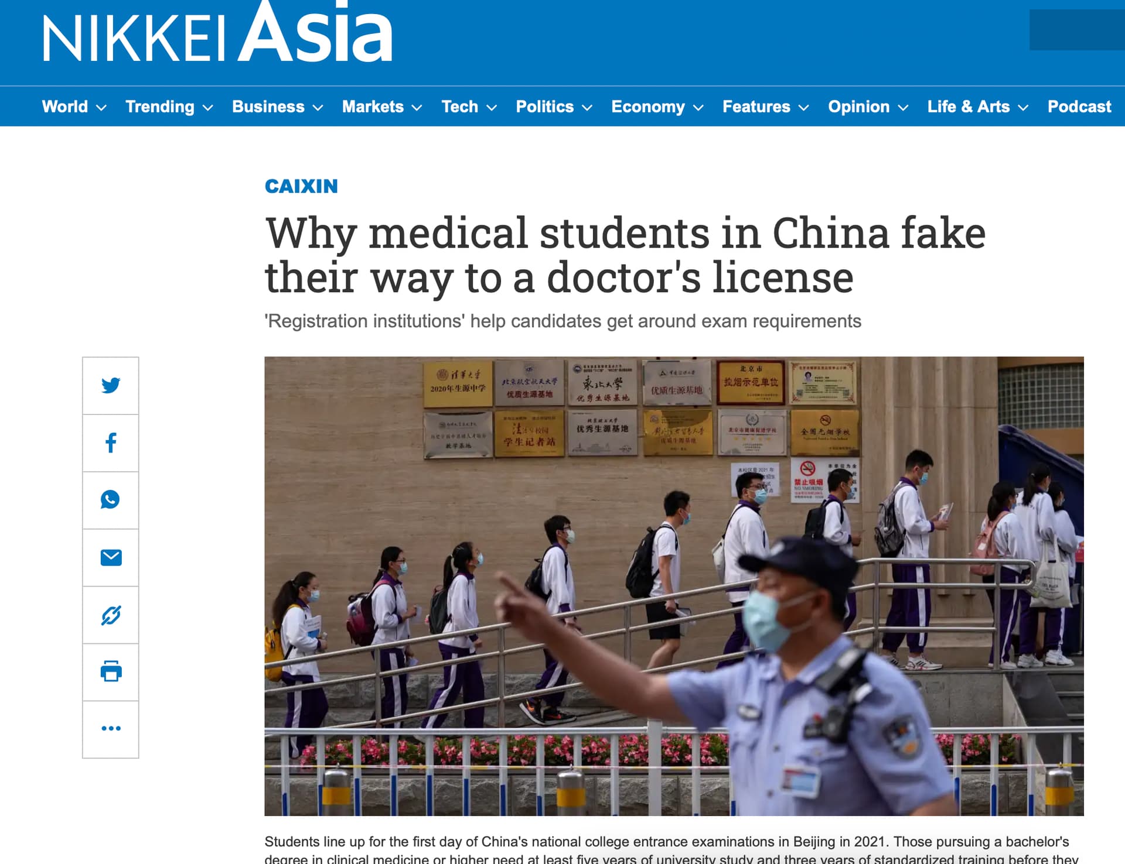The width and height of the screenshot is (1125, 864).
Task: Share via WhatsApp icon
Action: tap(111, 500)
